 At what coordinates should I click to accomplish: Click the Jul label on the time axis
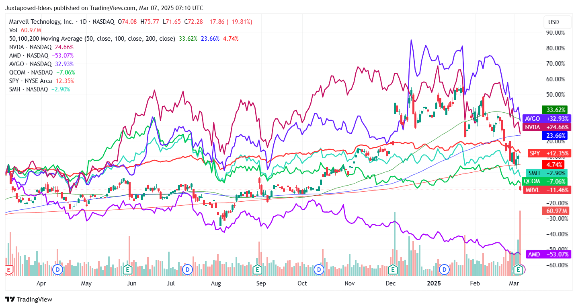coord(171,283)
